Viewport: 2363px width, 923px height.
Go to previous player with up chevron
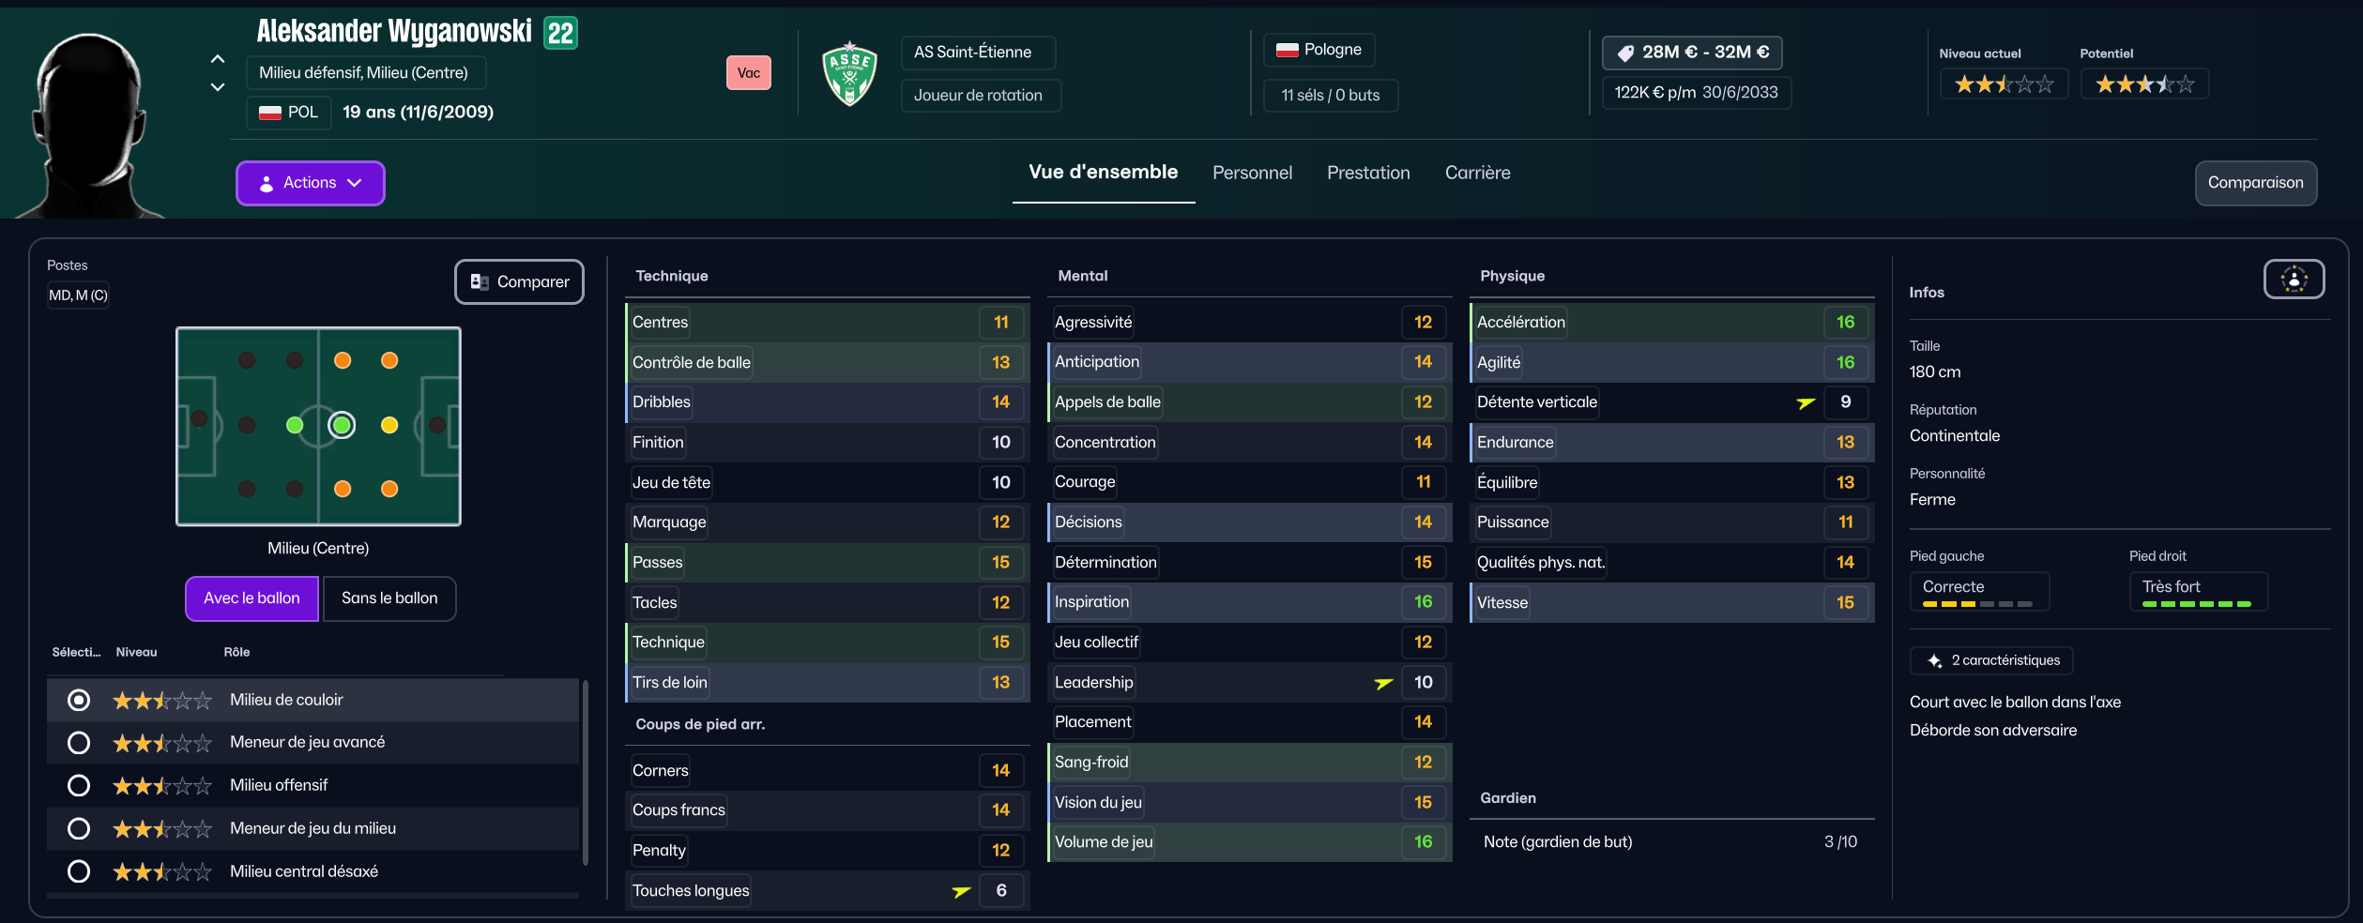pyautogui.click(x=218, y=59)
